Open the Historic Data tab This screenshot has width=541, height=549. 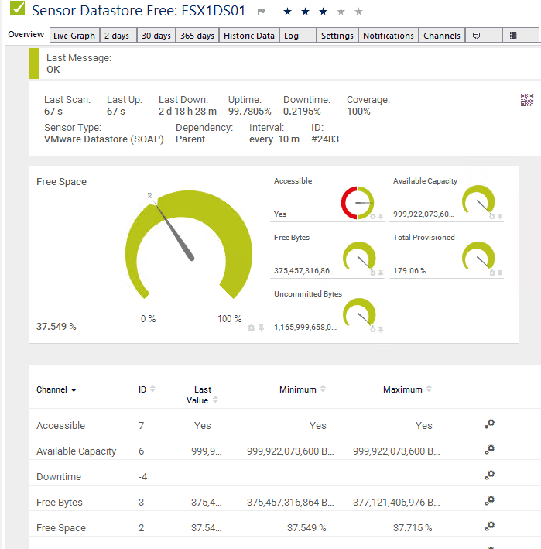point(248,36)
